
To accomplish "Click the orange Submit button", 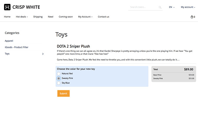I will (x=63, y=94).
